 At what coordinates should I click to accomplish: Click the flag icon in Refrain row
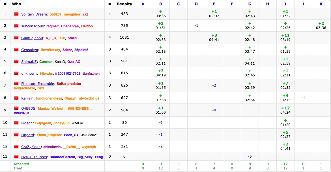pos(16,98)
